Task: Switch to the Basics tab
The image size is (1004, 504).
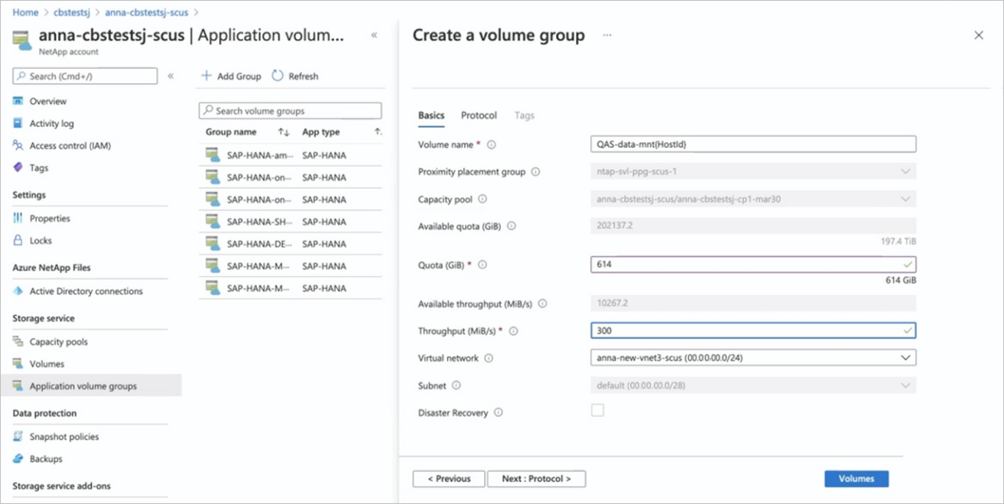Action: coord(431,115)
